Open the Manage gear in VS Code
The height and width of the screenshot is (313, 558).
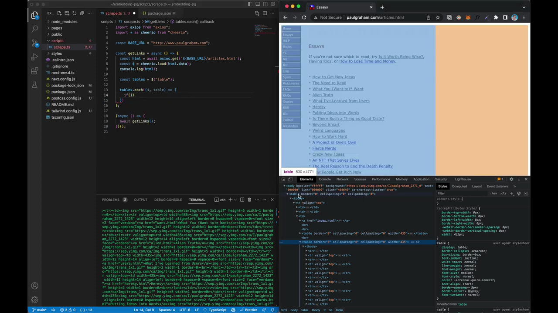point(34,300)
